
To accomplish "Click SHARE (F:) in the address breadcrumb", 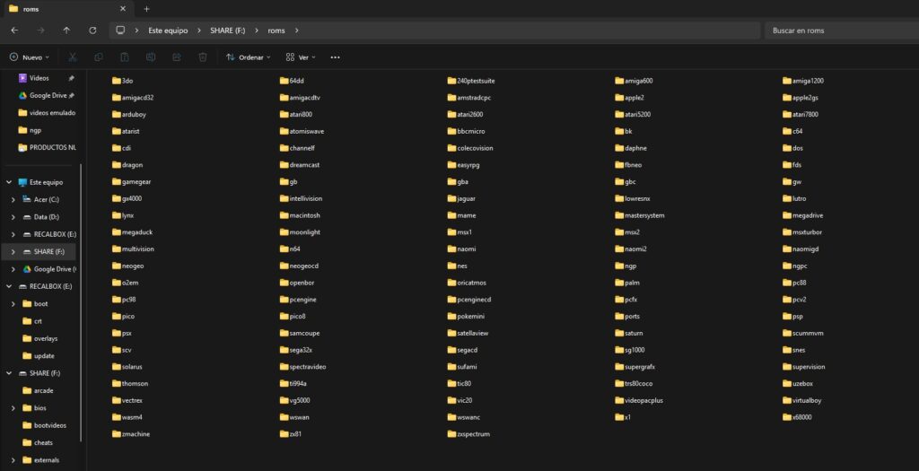I will point(227,30).
